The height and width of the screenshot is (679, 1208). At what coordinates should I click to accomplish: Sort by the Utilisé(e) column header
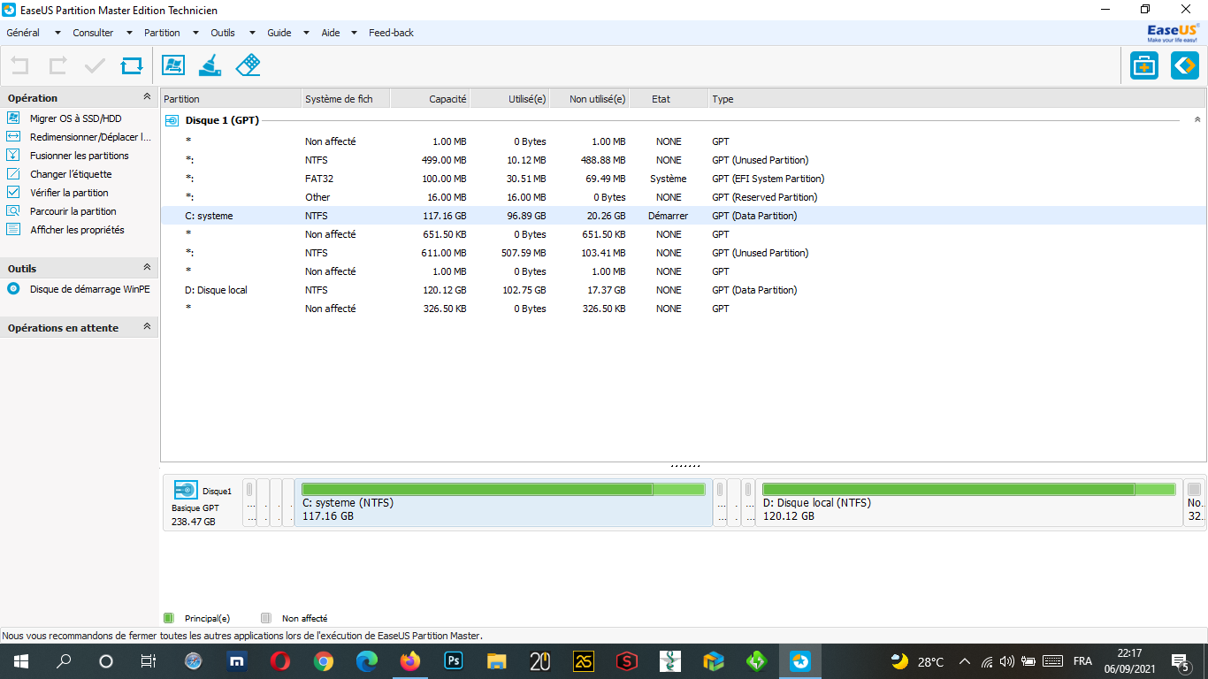[x=509, y=99]
